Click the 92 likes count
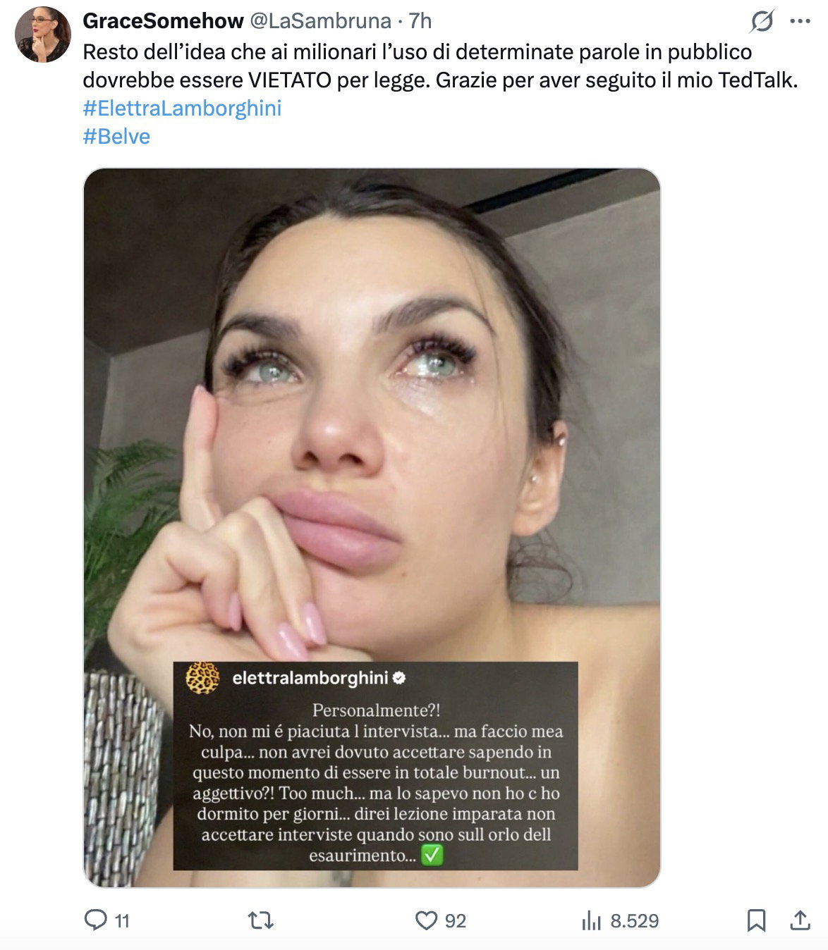 456,921
